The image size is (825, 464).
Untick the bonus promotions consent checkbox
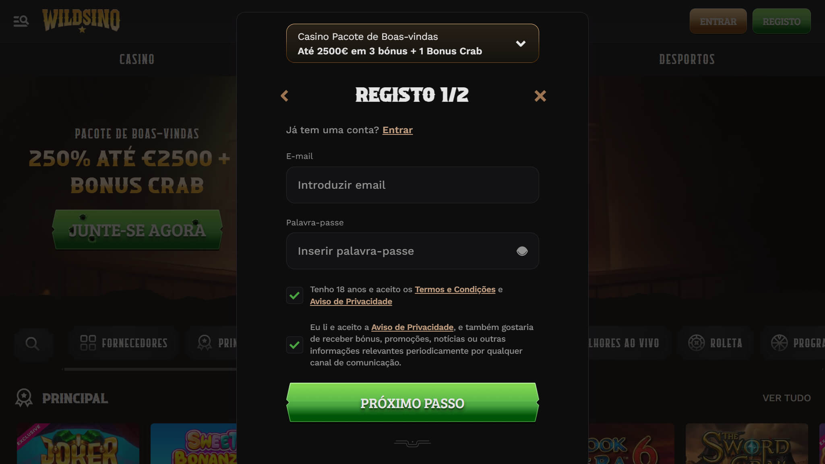[x=294, y=345]
